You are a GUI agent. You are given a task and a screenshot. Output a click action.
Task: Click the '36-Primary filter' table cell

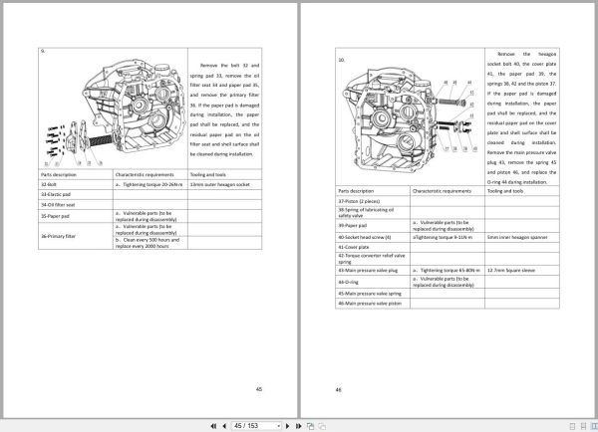pos(76,236)
